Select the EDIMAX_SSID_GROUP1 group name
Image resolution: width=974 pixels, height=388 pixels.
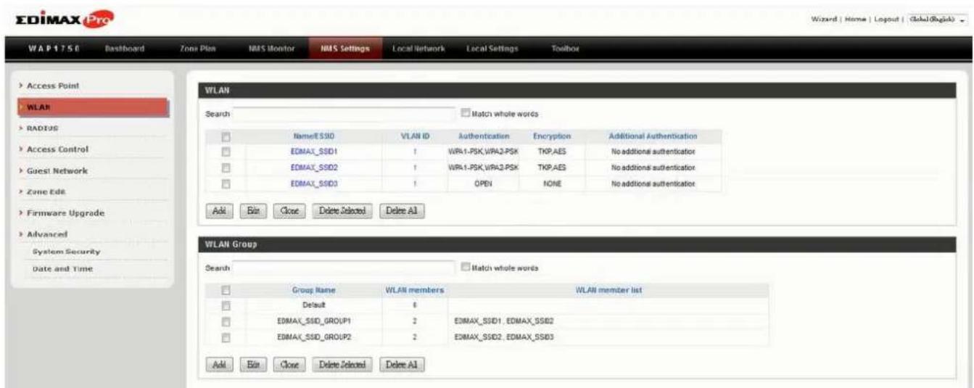314,321
